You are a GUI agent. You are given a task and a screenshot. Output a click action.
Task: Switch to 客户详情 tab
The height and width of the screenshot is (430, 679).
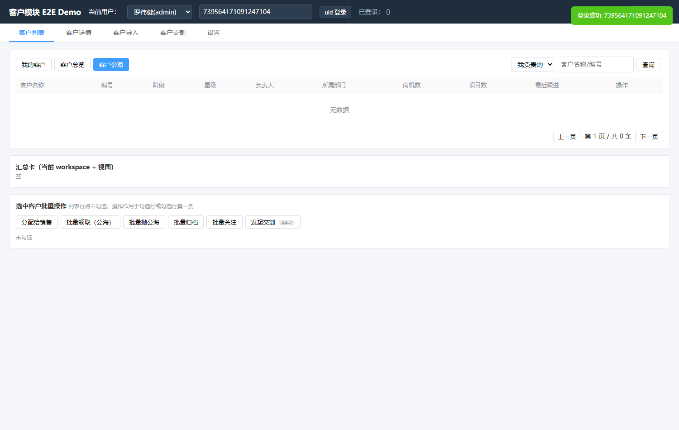(79, 33)
